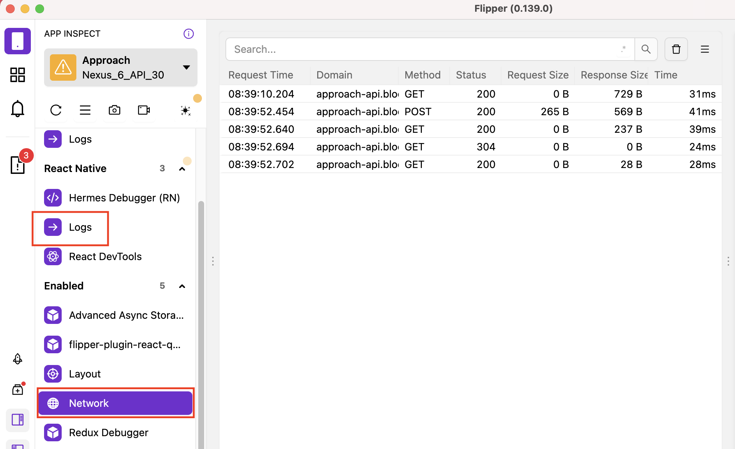
Task: Collapse the React Native plugin section
Action: tap(182, 168)
